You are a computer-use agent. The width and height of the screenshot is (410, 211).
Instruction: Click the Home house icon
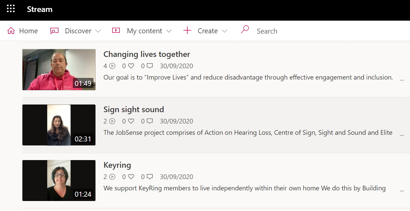[x=11, y=31]
